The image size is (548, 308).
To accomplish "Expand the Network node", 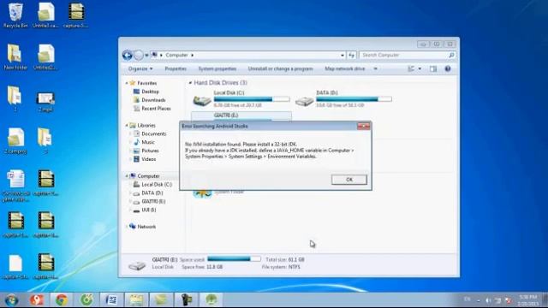I will 127,227.
